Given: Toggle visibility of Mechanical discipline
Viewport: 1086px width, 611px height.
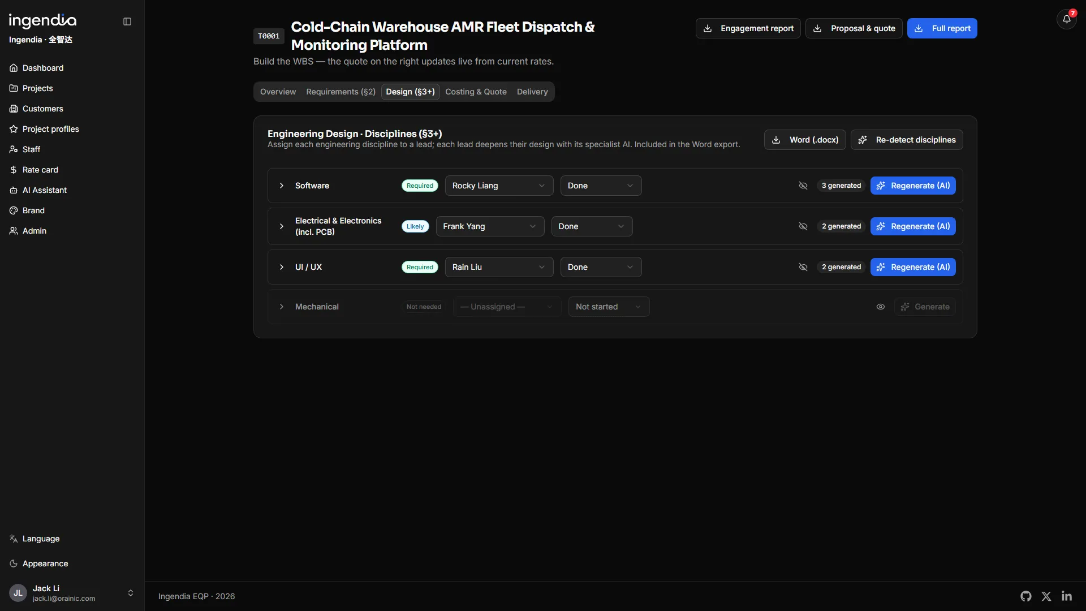Looking at the screenshot, I should 881,307.
